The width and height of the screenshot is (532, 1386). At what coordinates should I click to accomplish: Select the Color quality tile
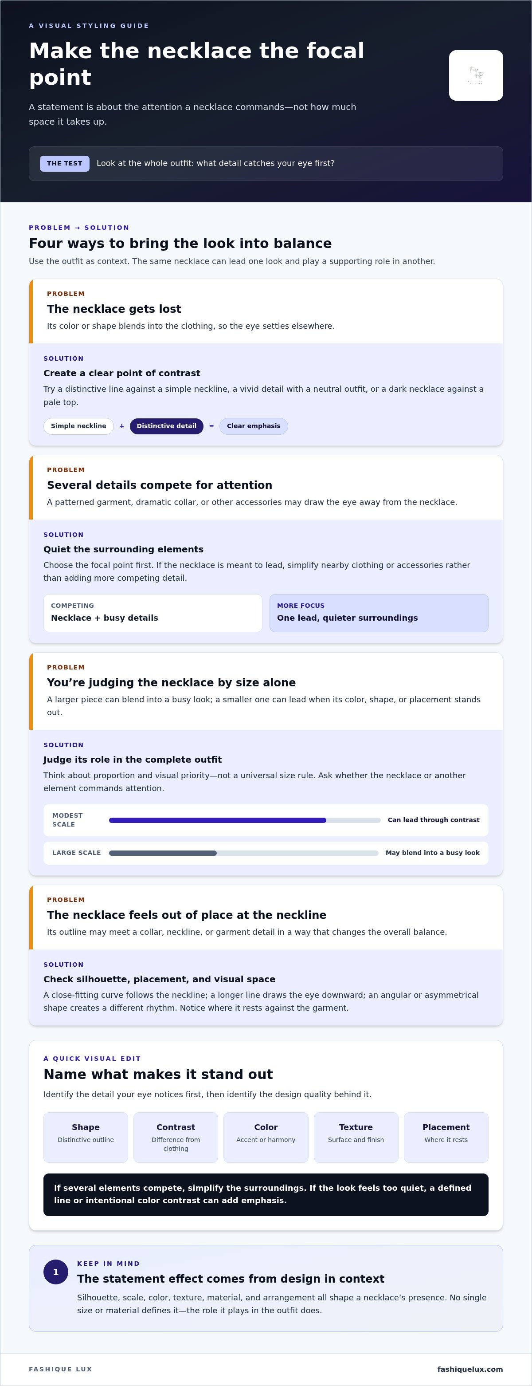(266, 1138)
